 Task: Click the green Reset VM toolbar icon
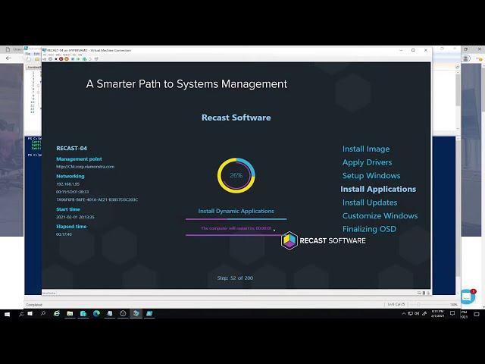click(x=78, y=58)
